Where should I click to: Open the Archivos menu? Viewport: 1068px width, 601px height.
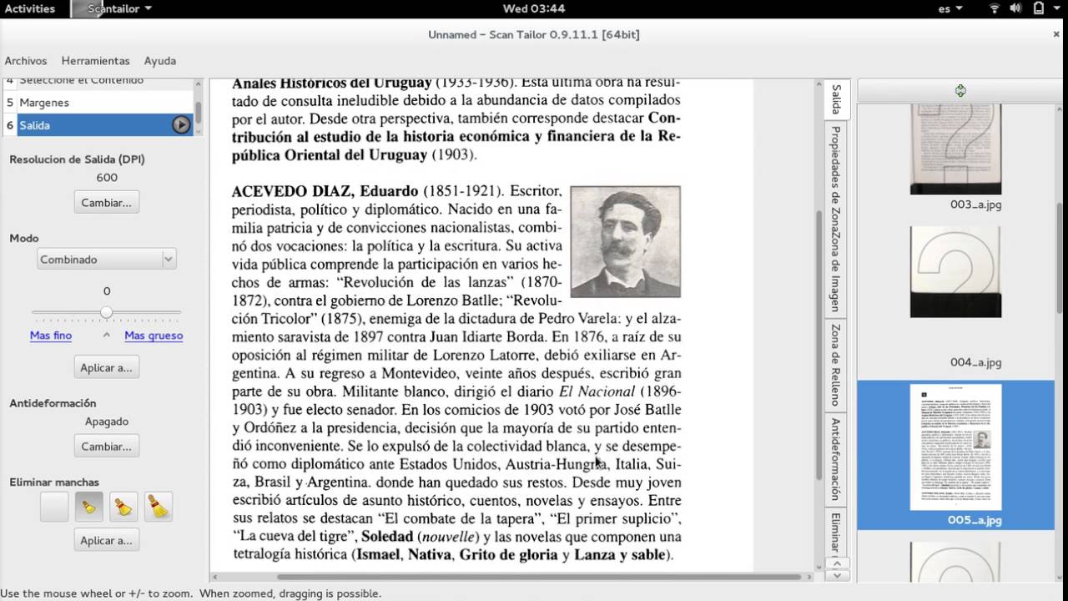(x=26, y=61)
